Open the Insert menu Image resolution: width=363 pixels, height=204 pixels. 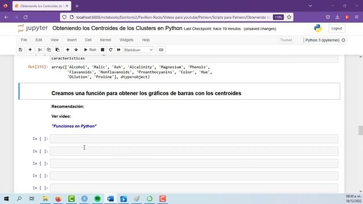pyautogui.click(x=72, y=40)
